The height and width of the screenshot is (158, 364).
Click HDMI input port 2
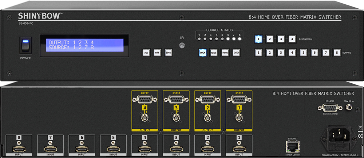click(x=207, y=149)
